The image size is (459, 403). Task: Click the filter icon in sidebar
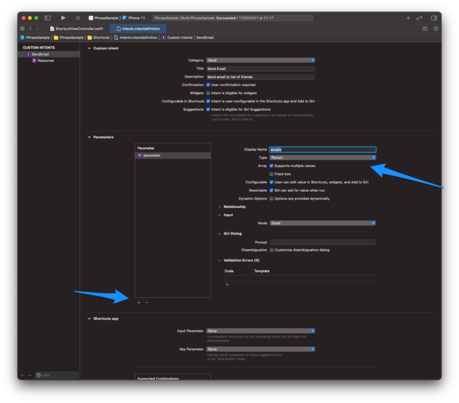(x=39, y=375)
